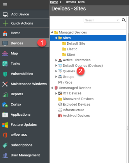The height and width of the screenshot is (163, 129).
Task: Expand the Queries tree node
Action: (x=56, y=71)
